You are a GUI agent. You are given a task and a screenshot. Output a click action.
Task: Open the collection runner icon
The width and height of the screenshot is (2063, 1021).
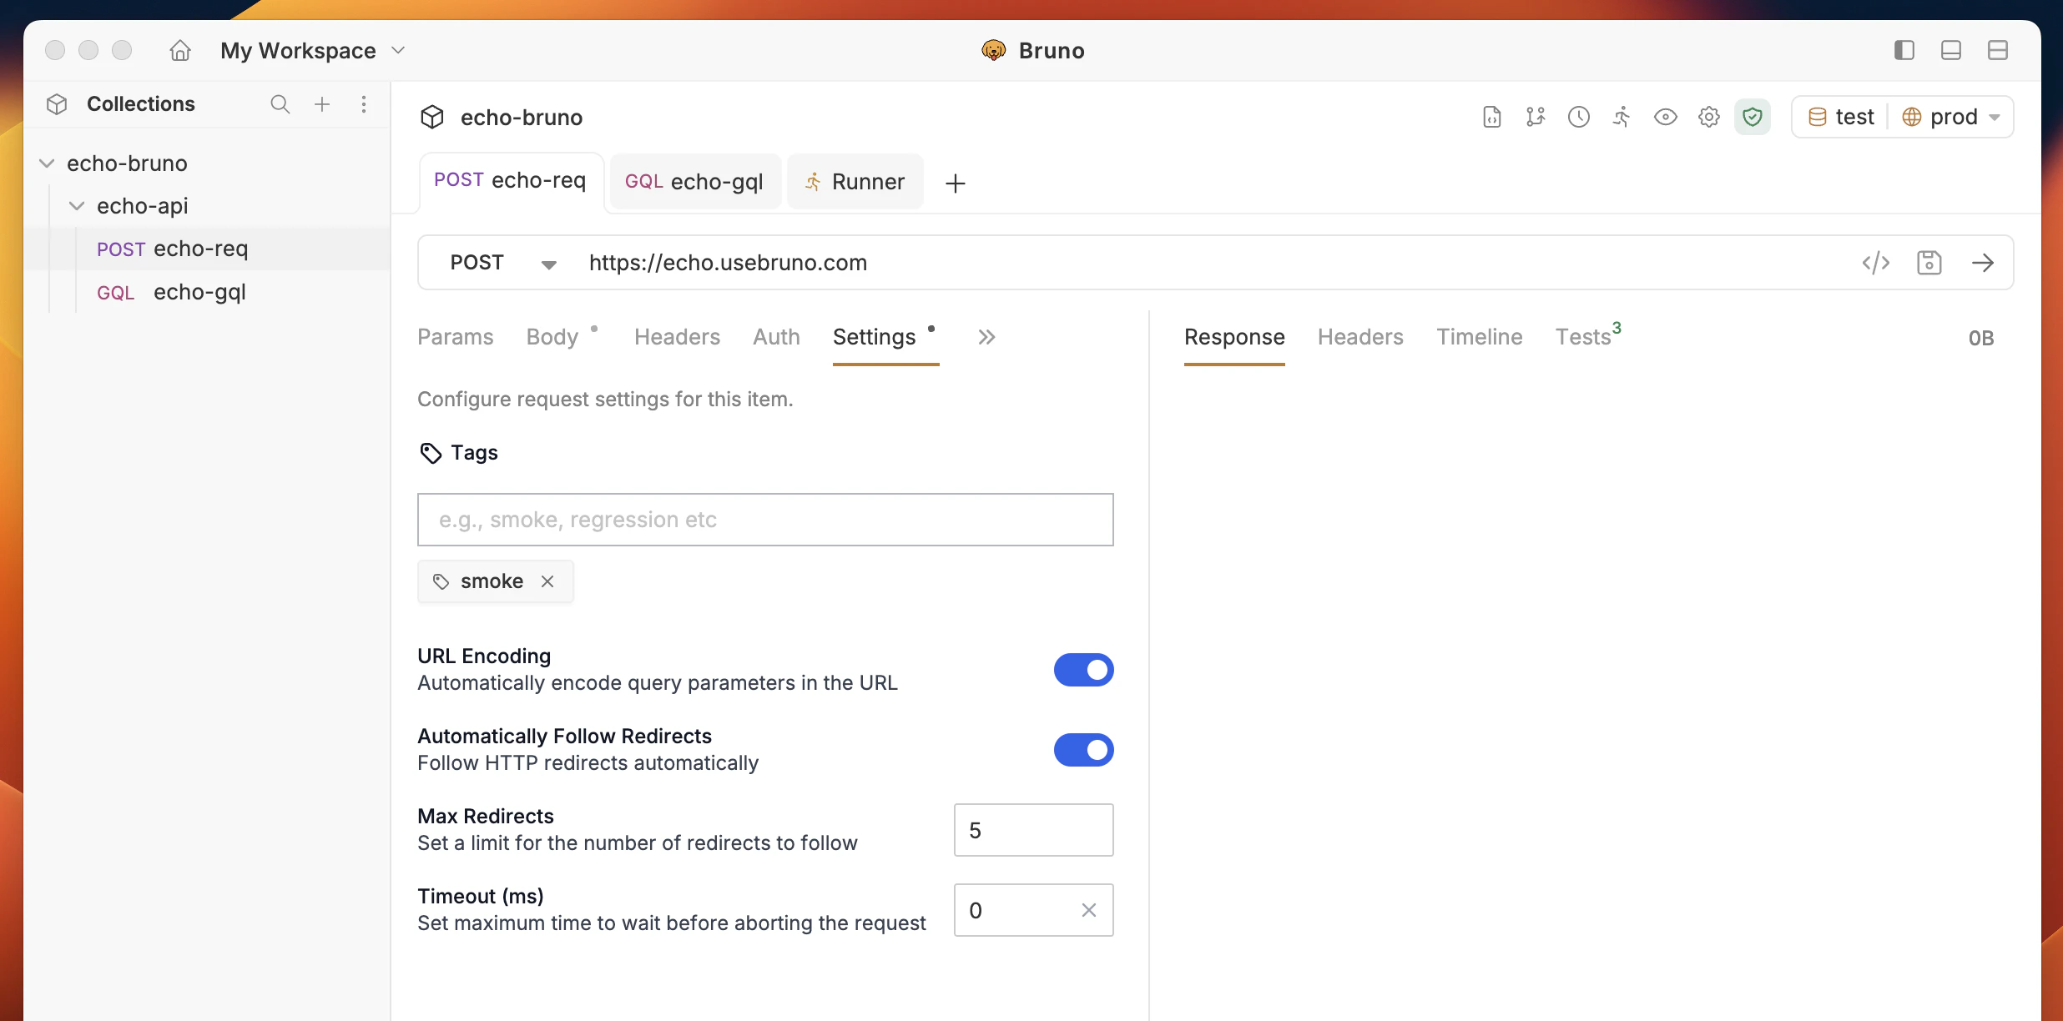click(1622, 117)
